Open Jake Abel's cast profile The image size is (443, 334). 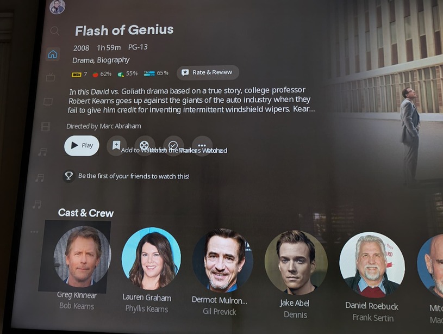point(296,263)
